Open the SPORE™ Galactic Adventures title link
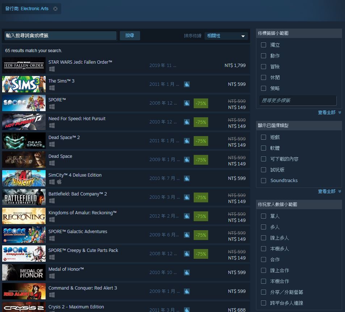Viewport: 345px width, 312px height. [78, 232]
